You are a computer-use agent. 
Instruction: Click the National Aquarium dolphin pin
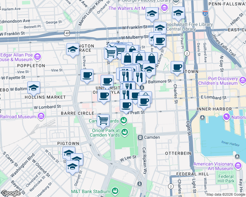pyautogui.click(x=227, y=117)
